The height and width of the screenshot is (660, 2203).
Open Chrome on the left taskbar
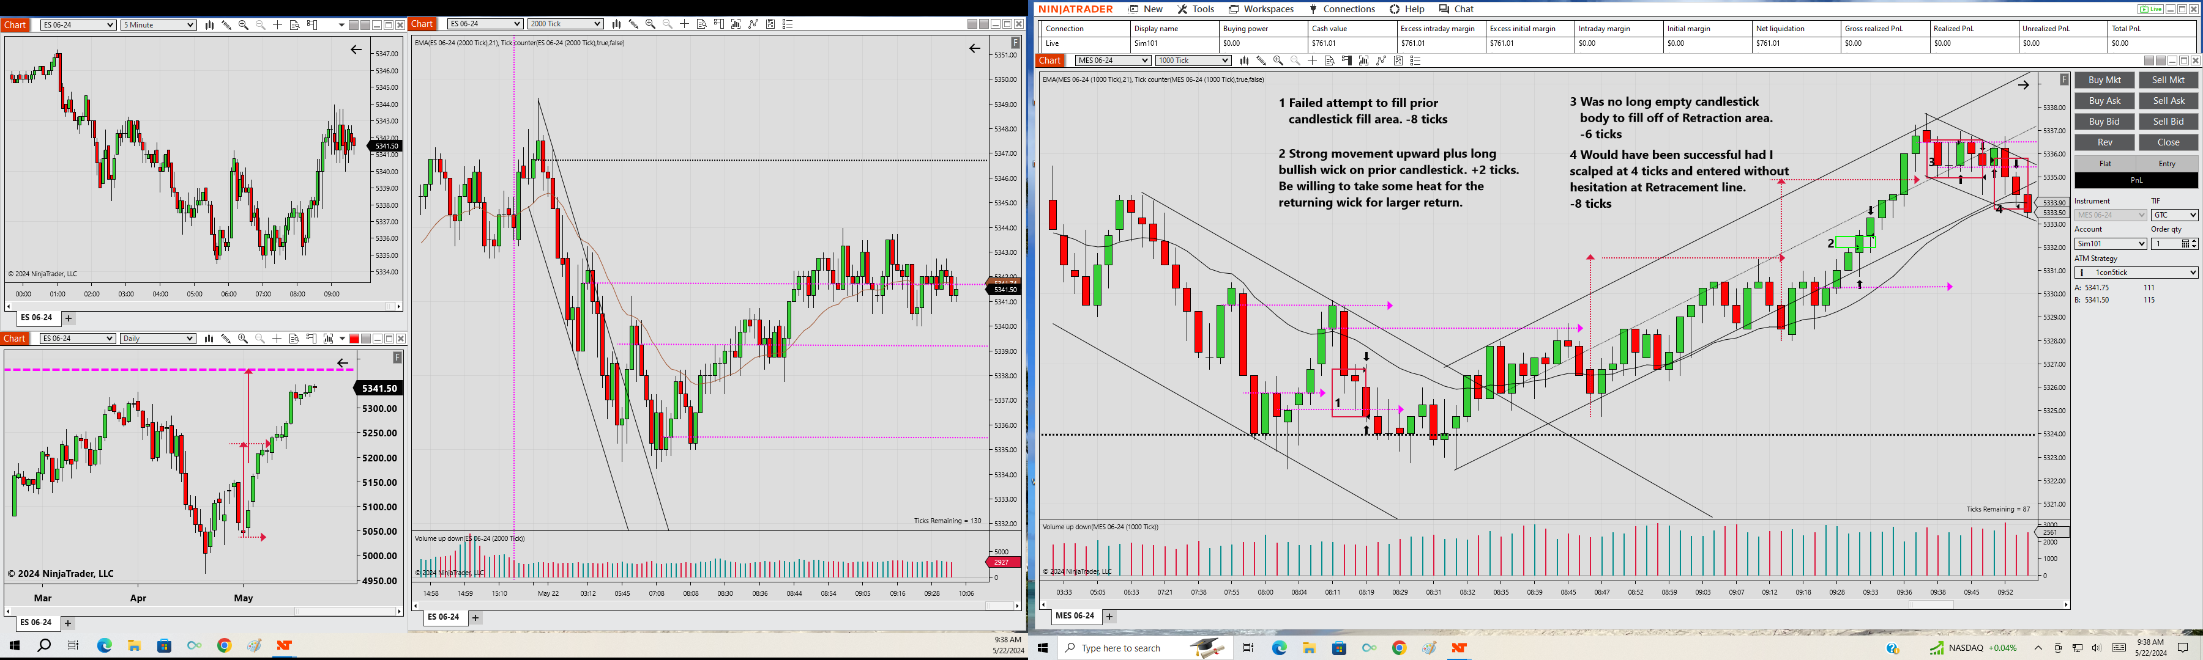click(x=224, y=645)
